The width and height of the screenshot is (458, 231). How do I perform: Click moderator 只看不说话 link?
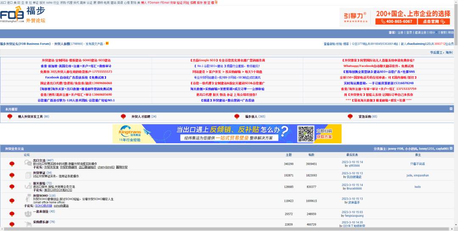tap(417, 164)
